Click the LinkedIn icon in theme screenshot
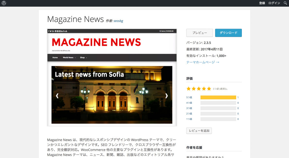The width and height of the screenshot is (289, 158). pos(62,31)
